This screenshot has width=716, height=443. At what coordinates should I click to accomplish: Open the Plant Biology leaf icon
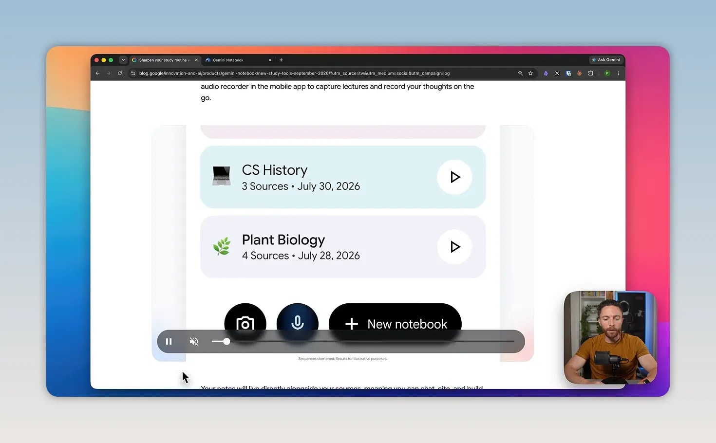coord(222,246)
